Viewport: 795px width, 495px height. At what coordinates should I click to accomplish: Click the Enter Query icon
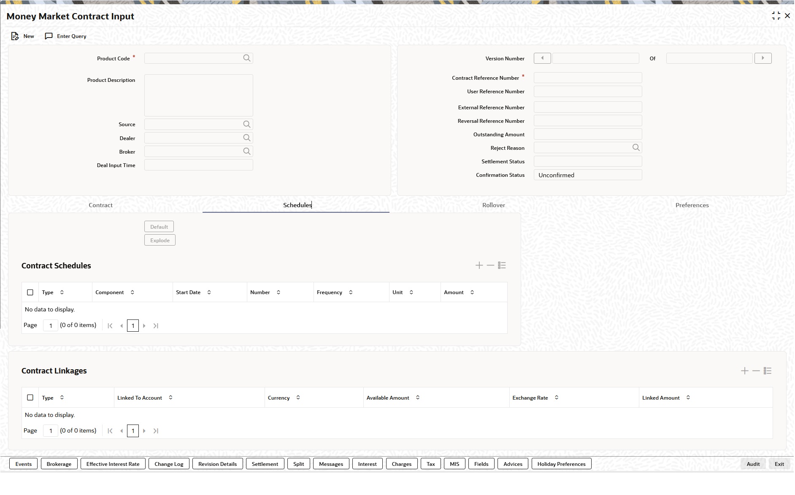coord(49,36)
